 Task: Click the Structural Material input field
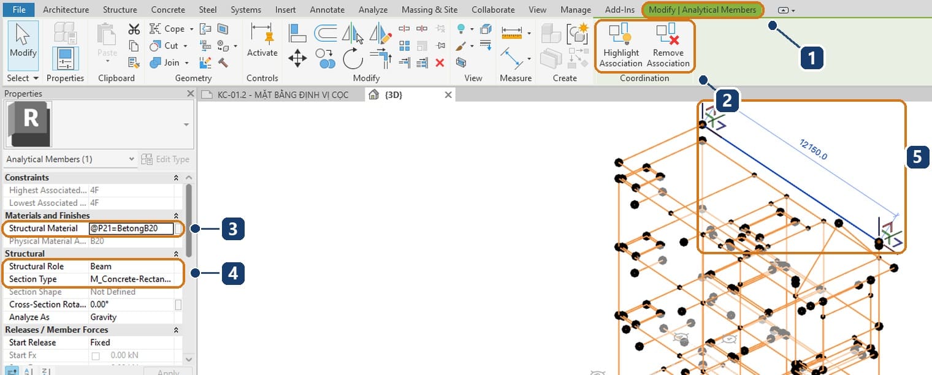(131, 229)
